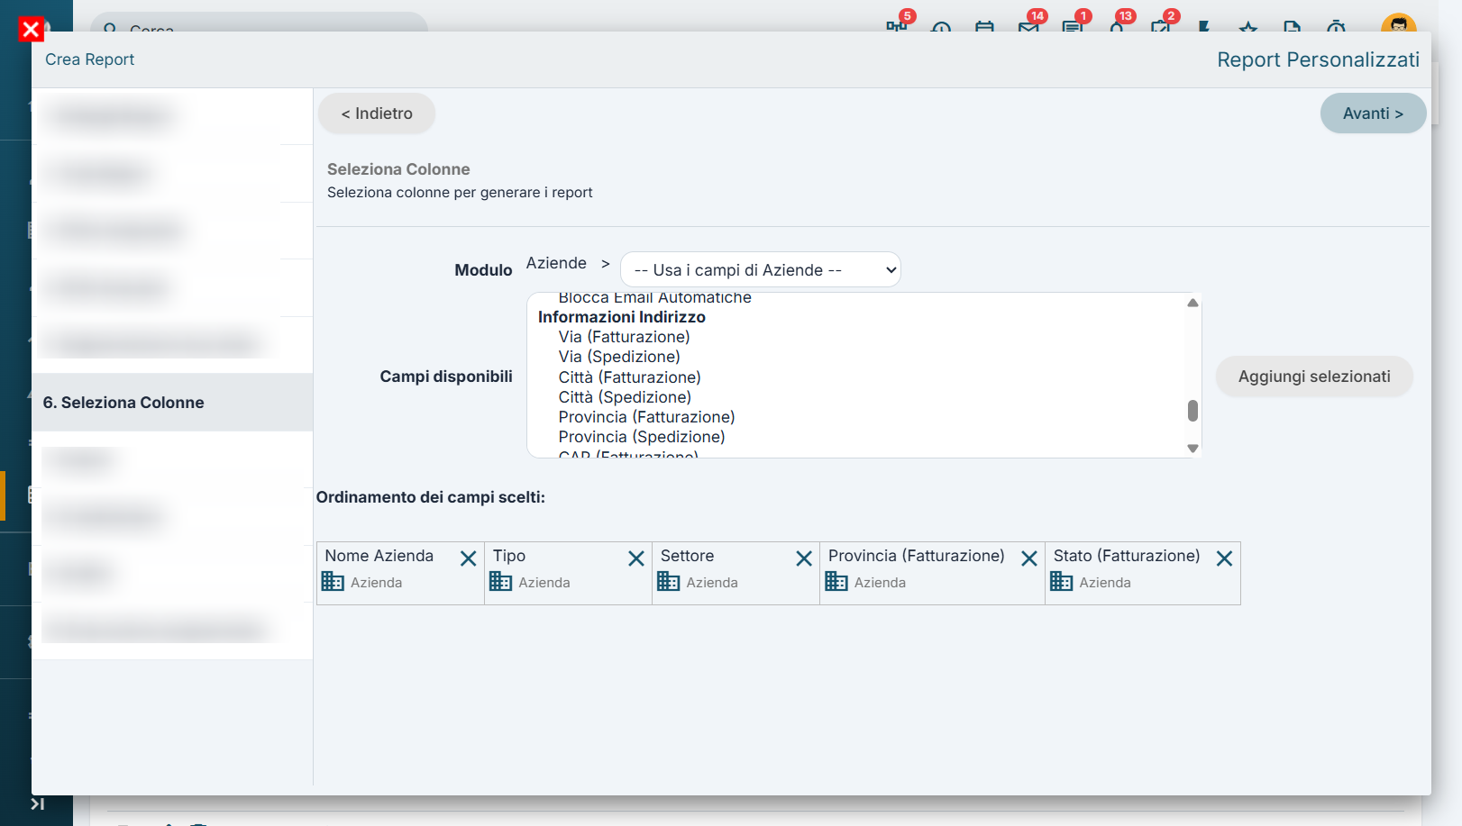Select Città (Spedizione) in available fields
This screenshot has width=1462, height=826.
coord(625,397)
